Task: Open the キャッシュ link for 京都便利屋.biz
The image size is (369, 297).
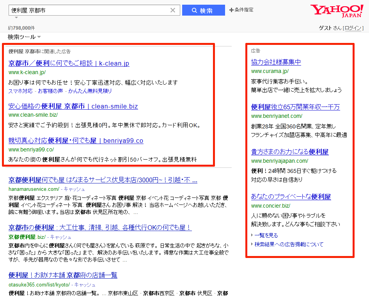Action: tap(60, 237)
